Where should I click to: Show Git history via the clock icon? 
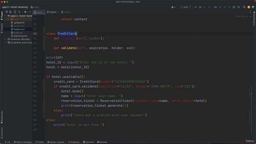[x=234, y=7]
